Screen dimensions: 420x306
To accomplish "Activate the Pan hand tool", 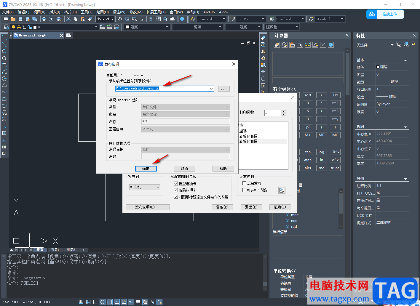I will pos(120,19).
